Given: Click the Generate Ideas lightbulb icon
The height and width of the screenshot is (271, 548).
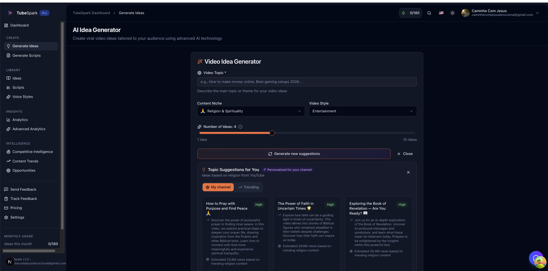Looking at the screenshot, I should click(8, 46).
